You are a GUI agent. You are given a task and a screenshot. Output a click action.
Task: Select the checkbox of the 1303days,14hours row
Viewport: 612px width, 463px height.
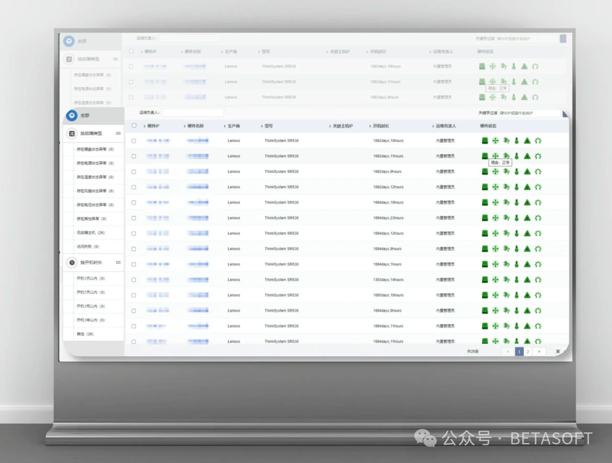click(x=134, y=280)
